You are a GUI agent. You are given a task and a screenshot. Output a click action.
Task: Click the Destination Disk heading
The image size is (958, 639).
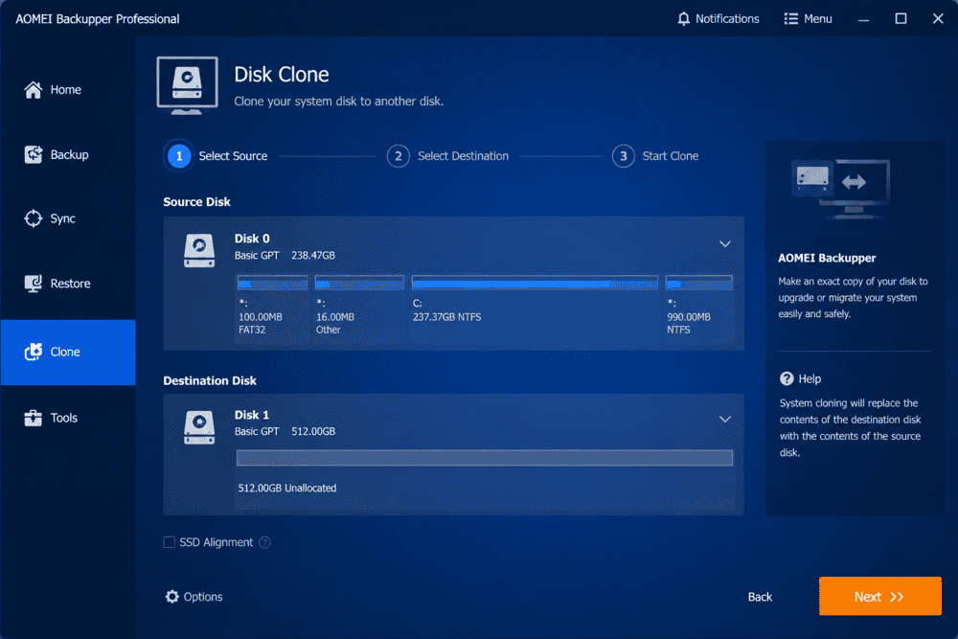click(210, 380)
